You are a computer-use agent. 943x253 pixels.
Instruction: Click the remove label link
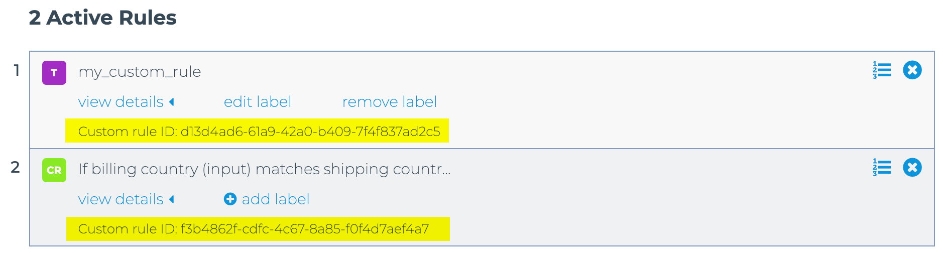pyautogui.click(x=390, y=102)
